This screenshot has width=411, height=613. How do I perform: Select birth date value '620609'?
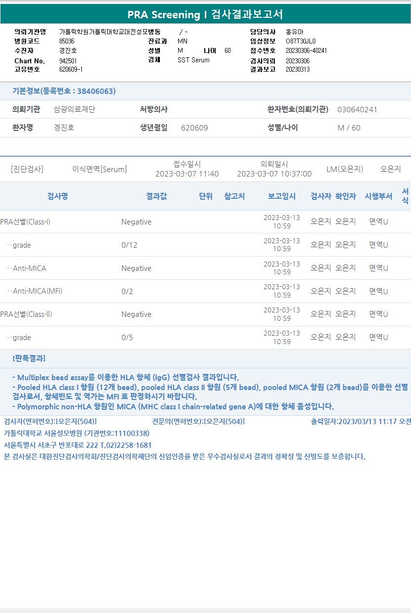194,128
